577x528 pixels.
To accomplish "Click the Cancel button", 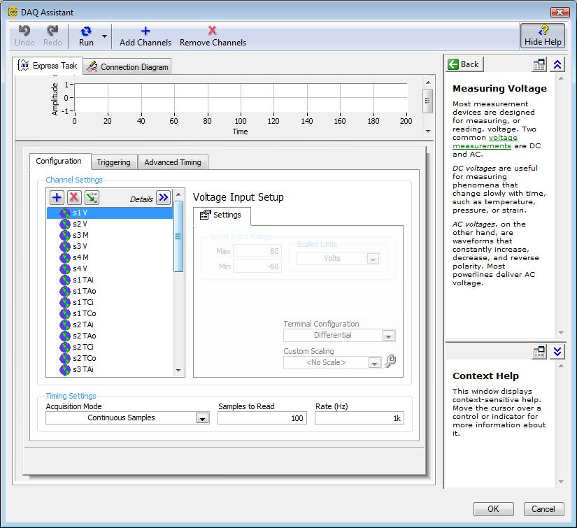I will click(543, 509).
